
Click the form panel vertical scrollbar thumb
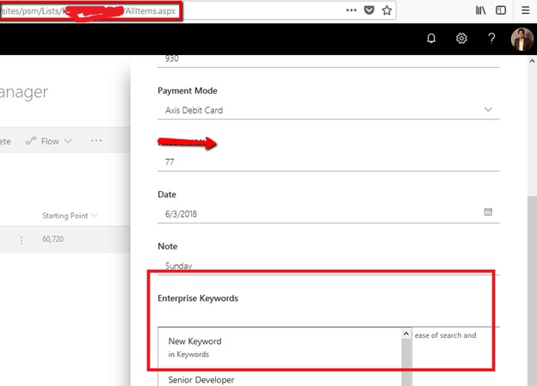click(532, 291)
